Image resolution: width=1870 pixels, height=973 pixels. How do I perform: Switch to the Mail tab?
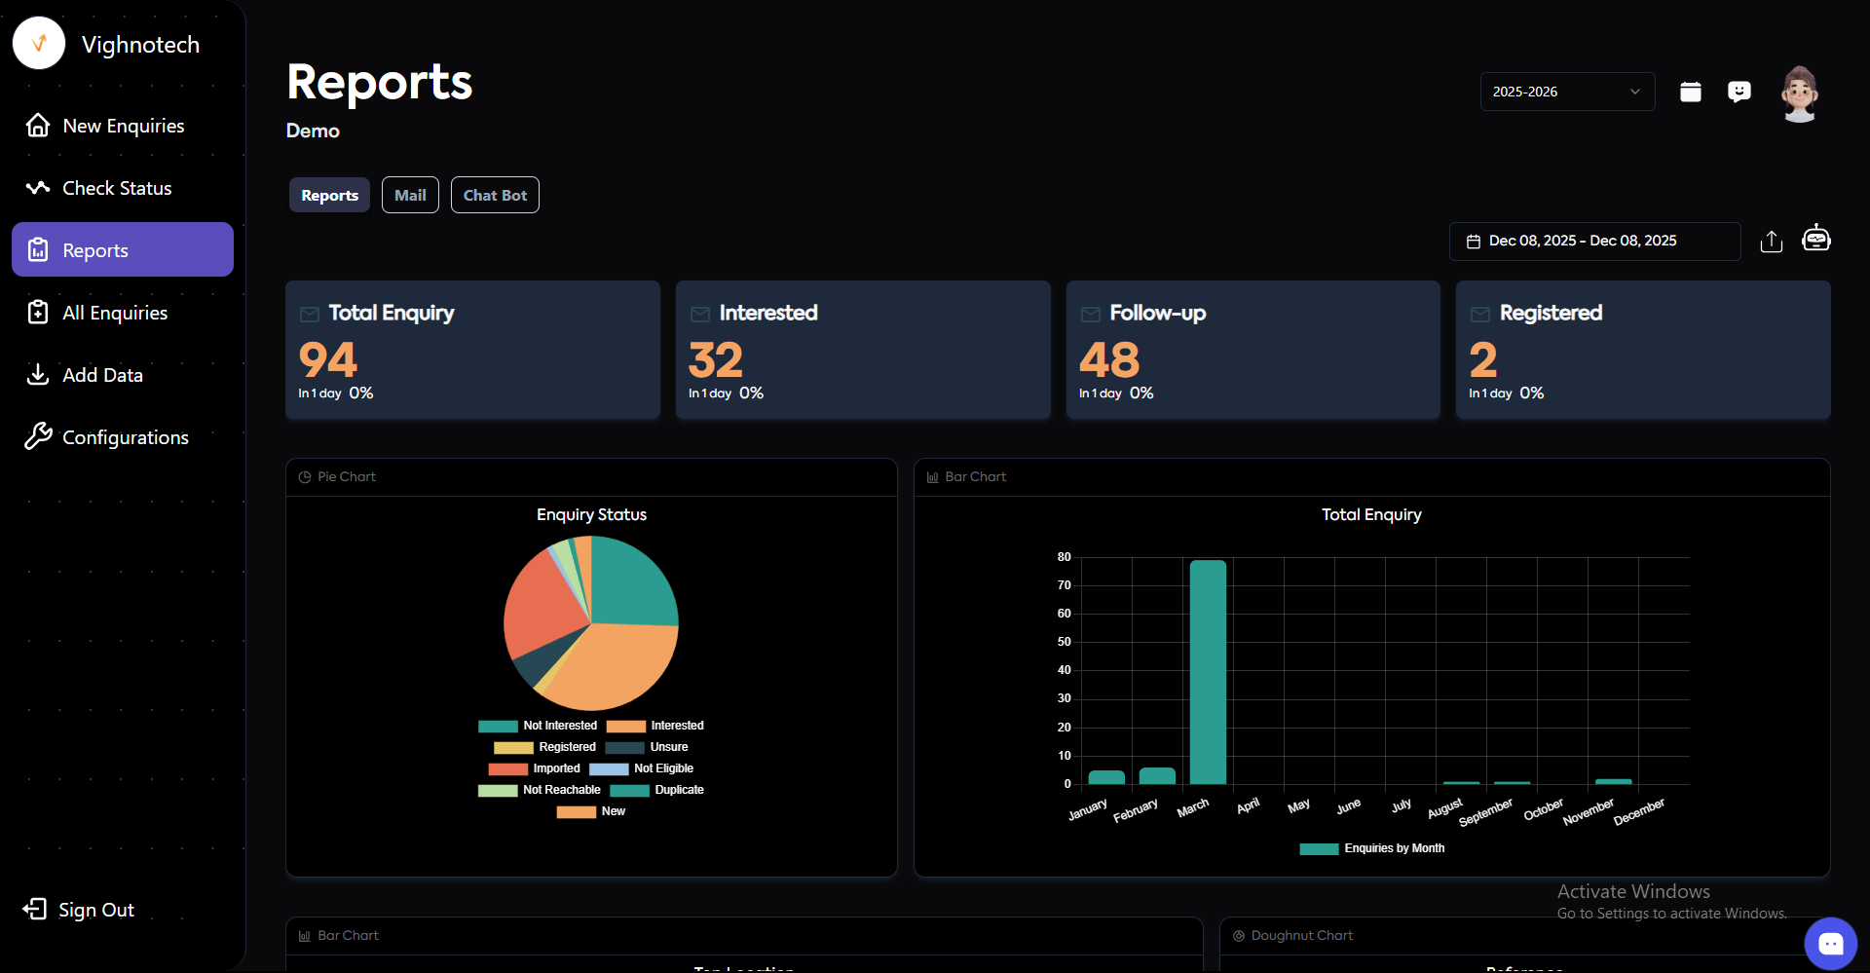410,195
